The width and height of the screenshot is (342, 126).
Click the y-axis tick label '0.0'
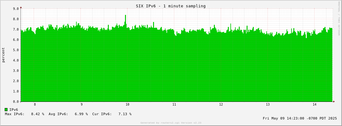[16, 102]
